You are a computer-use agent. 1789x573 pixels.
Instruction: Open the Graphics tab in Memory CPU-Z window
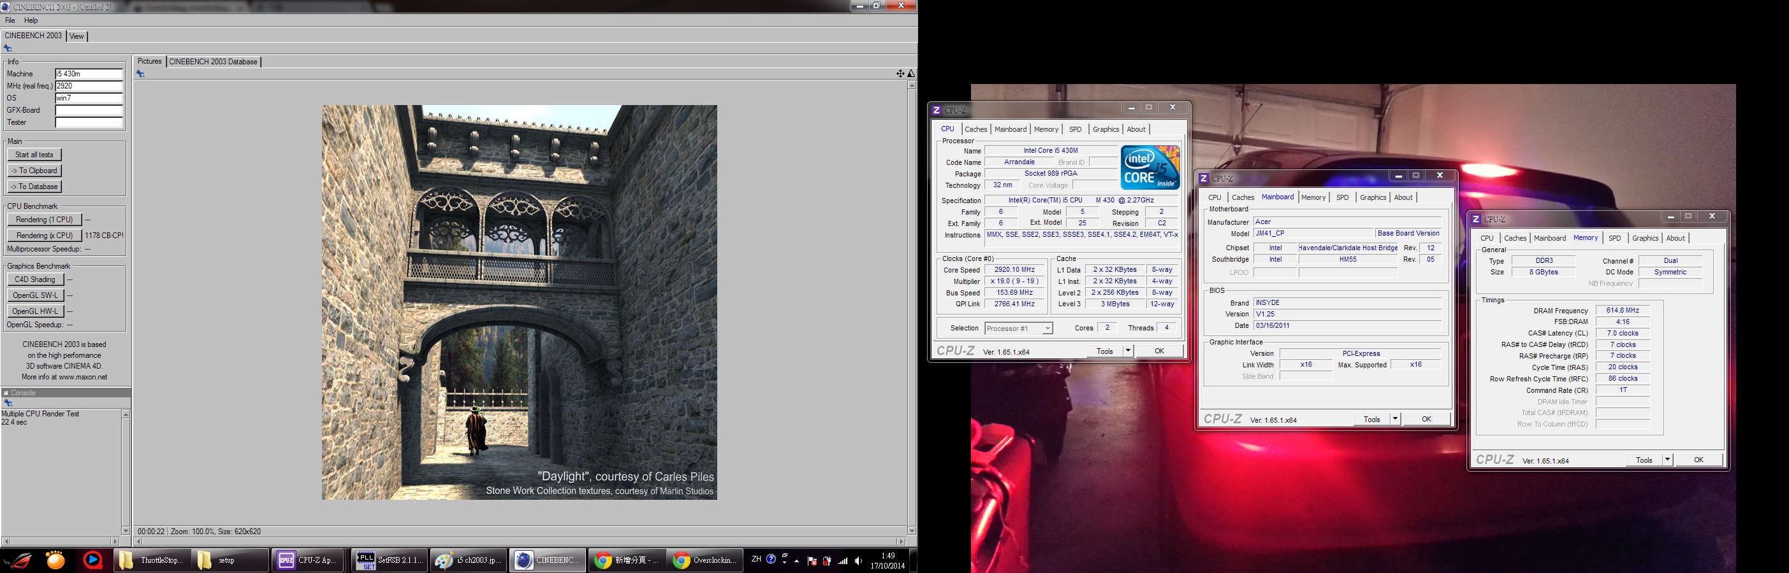point(1644,239)
